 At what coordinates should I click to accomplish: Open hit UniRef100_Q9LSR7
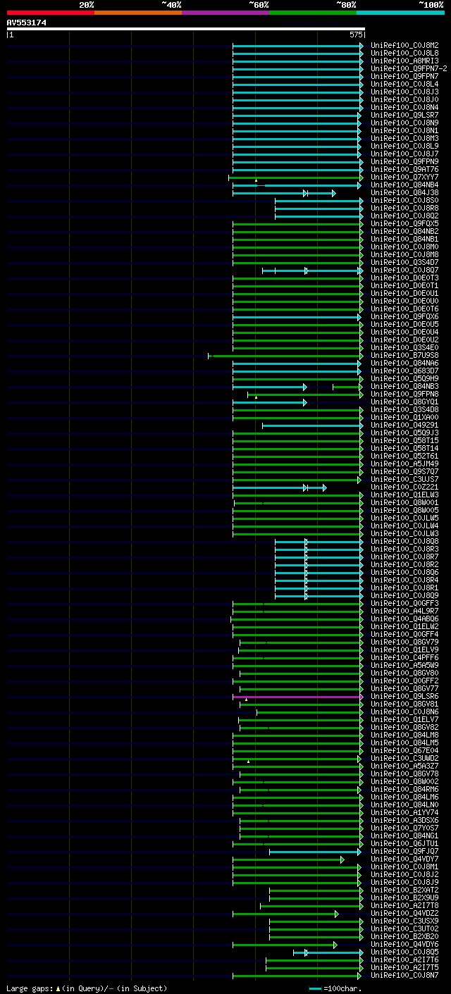pyautogui.click(x=404, y=116)
